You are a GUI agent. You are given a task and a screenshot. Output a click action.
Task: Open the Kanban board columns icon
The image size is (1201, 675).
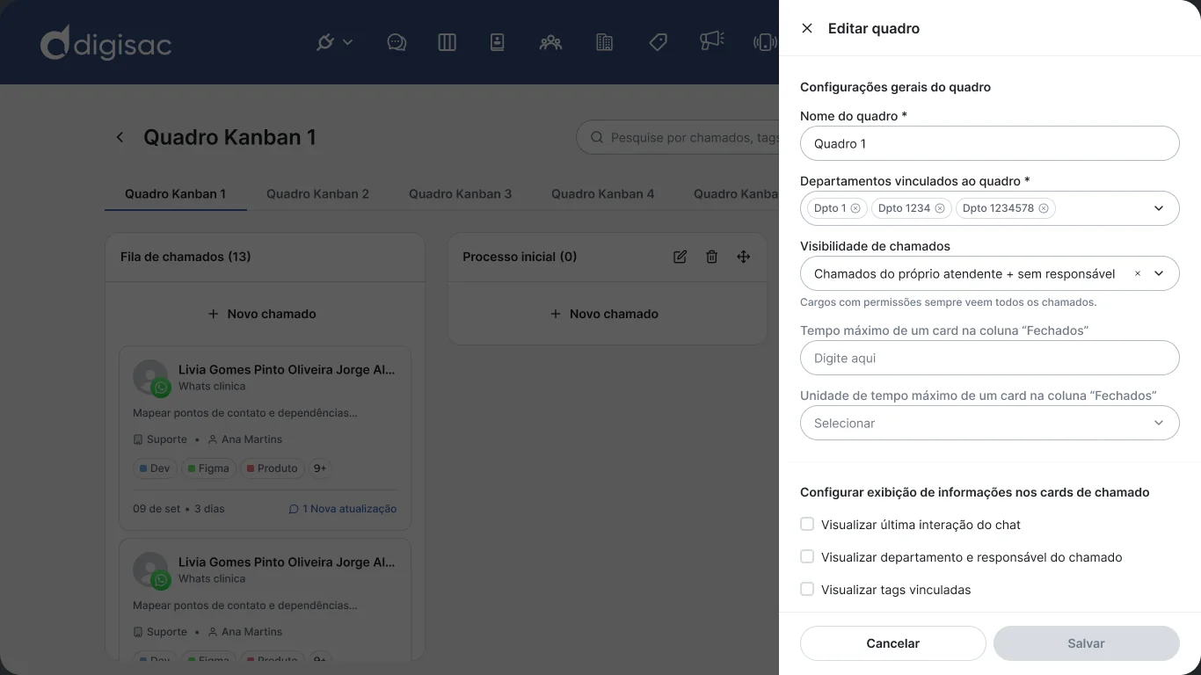point(447,42)
